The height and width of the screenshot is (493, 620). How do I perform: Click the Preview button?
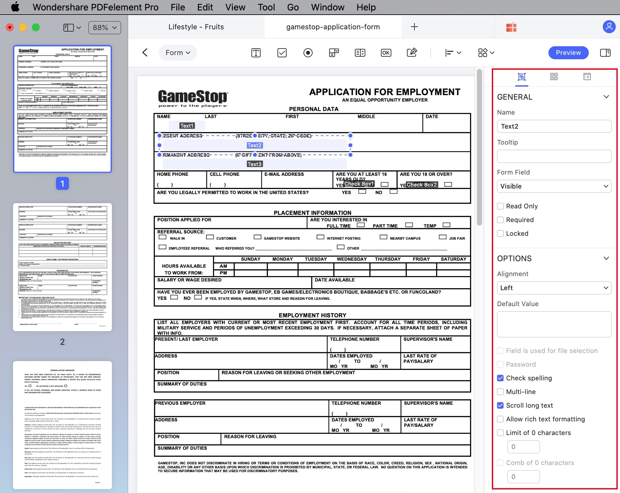pyautogui.click(x=568, y=53)
